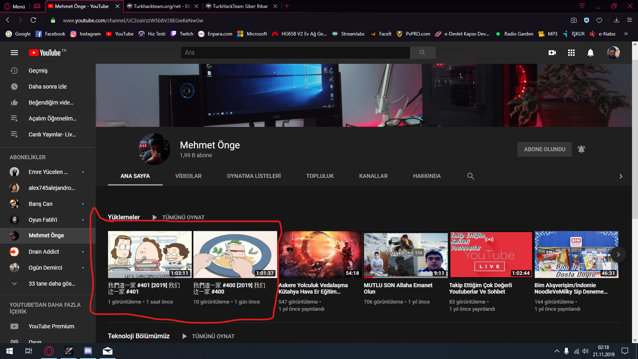Screen dimensions: 638x359
Task: Open the YouTube apps grid icon
Action: [x=571, y=53]
